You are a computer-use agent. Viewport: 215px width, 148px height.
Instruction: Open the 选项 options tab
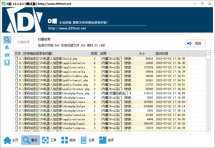click(107, 140)
